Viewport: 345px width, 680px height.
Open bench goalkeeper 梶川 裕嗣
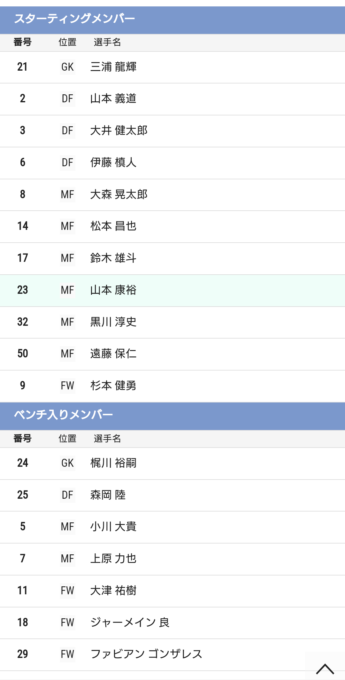tap(172, 464)
